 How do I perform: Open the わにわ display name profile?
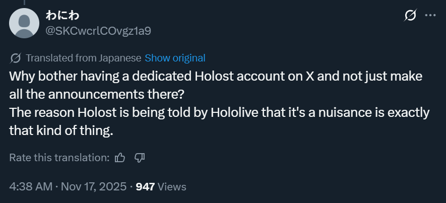point(61,15)
